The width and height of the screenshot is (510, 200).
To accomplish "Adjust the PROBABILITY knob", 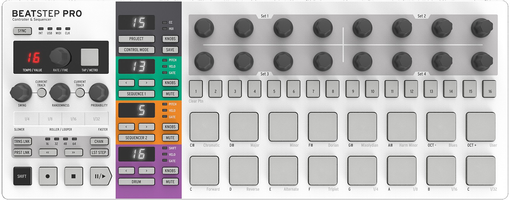I will [99, 93].
